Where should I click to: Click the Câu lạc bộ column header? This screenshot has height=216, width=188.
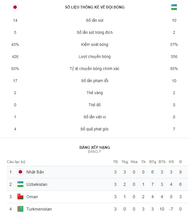pos(16,162)
